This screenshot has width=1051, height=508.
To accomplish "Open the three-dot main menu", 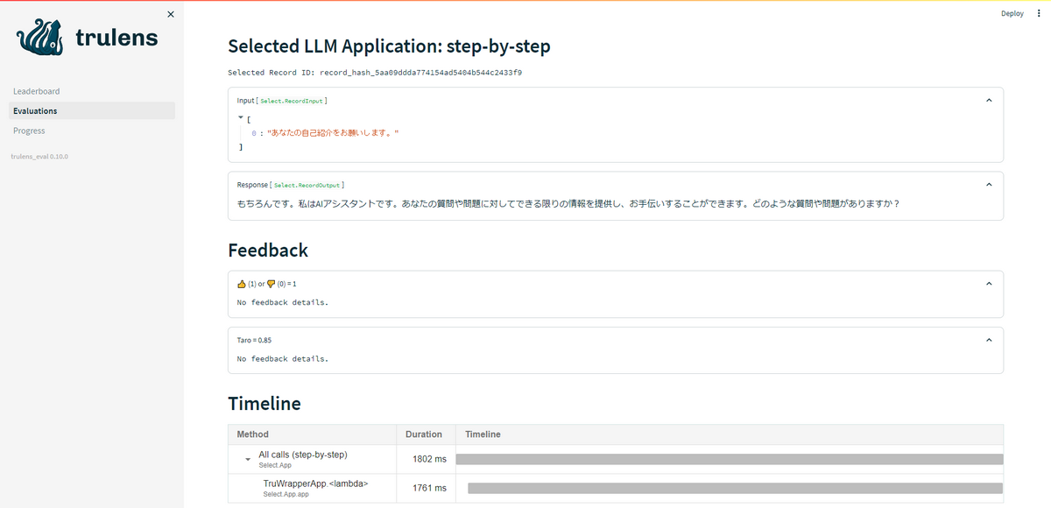I will point(1039,13).
